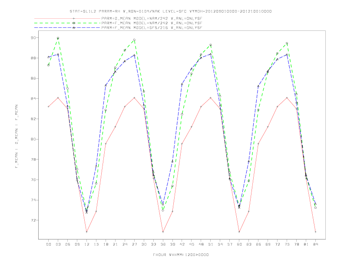Click the x-axis hour label 57

[x=230, y=244]
